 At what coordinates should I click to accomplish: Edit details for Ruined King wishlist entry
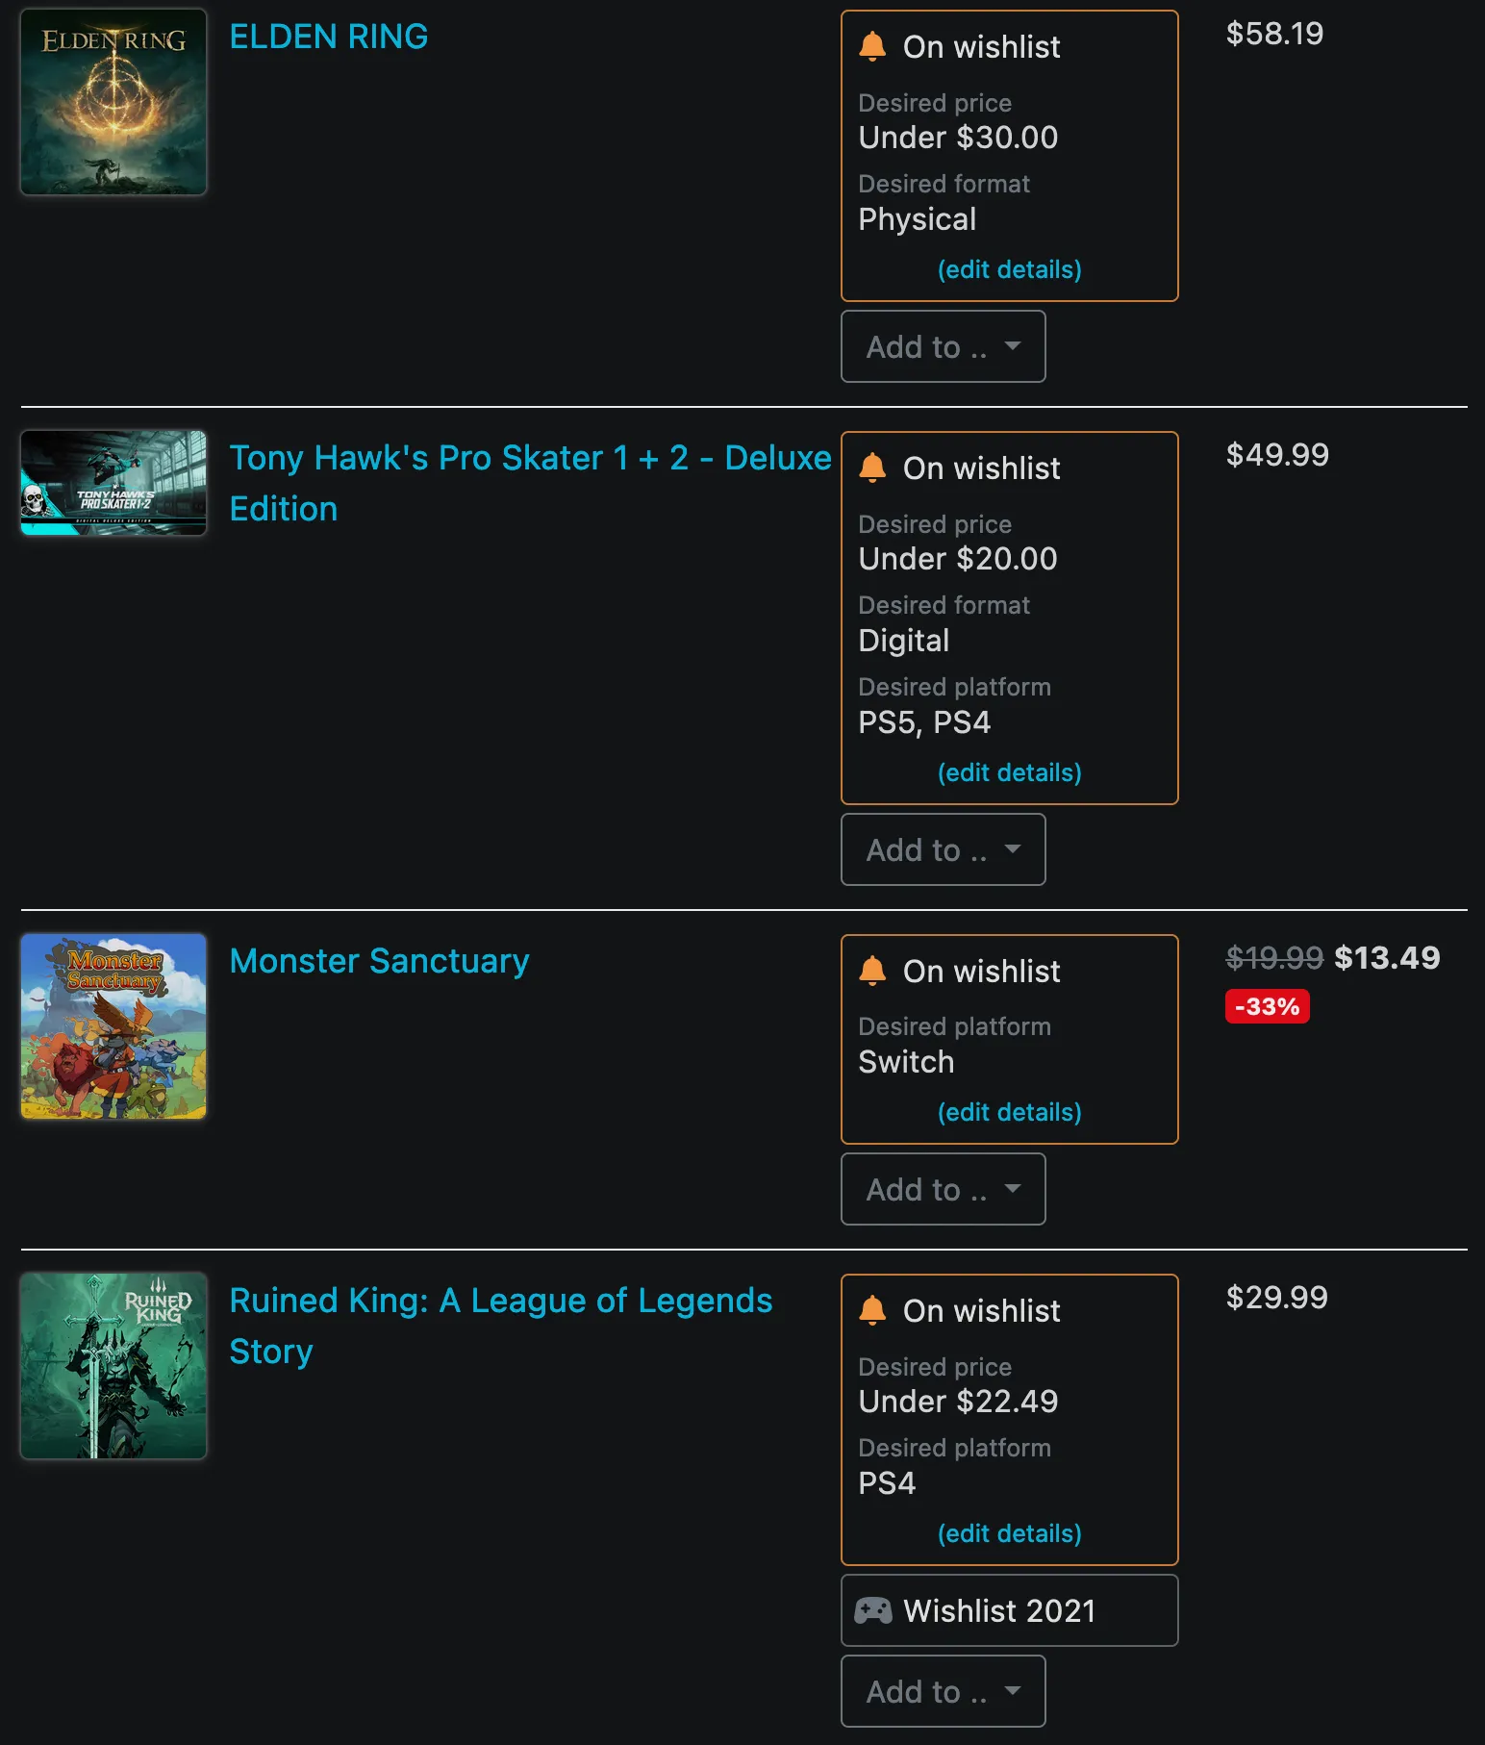coord(1009,1533)
